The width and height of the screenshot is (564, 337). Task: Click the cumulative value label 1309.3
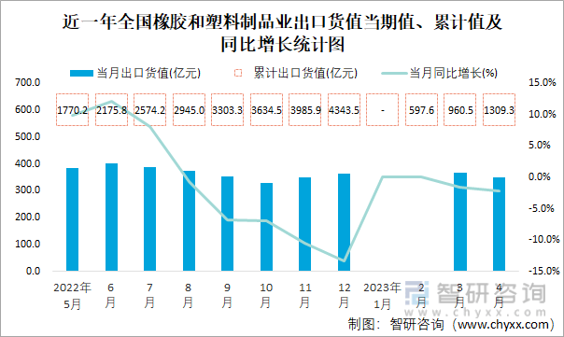(500, 110)
